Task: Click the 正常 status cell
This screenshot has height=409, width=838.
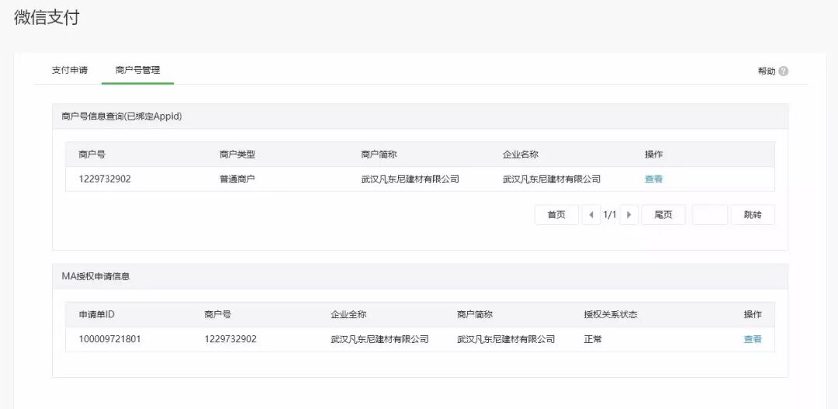Action: (x=593, y=339)
